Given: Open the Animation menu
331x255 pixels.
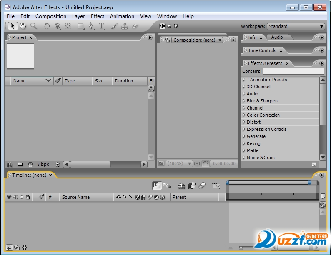Looking at the screenshot, I should tap(122, 16).
